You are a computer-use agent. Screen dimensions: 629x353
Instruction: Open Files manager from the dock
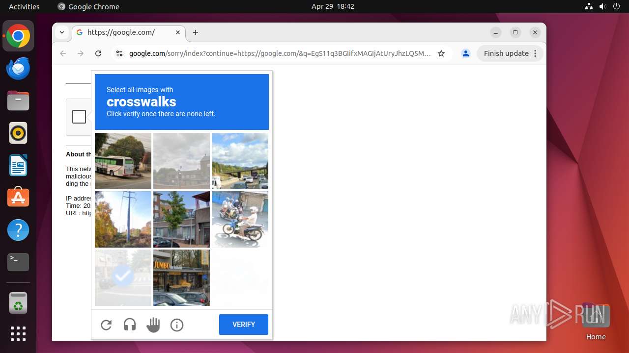coord(18,101)
